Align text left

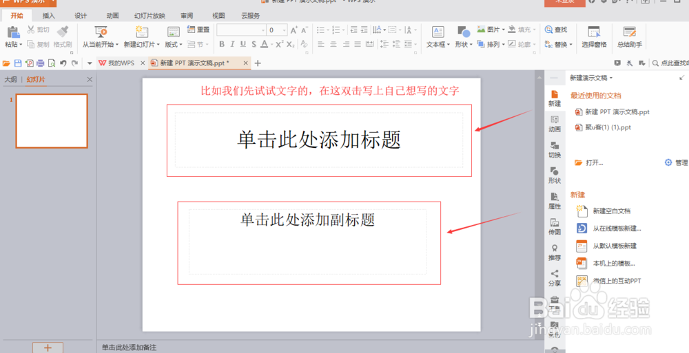(x=321, y=44)
